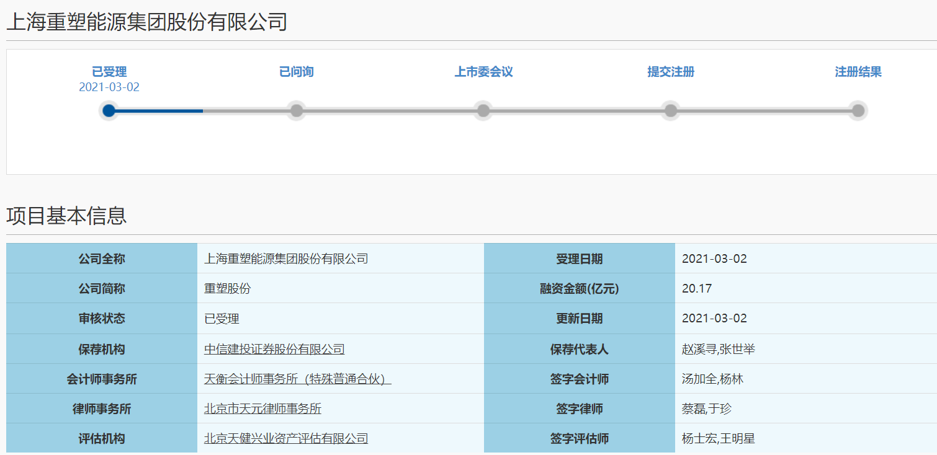Click the 保荐代表人 header cell
The width and height of the screenshot is (937, 455).
pyautogui.click(x=580, y=349)
